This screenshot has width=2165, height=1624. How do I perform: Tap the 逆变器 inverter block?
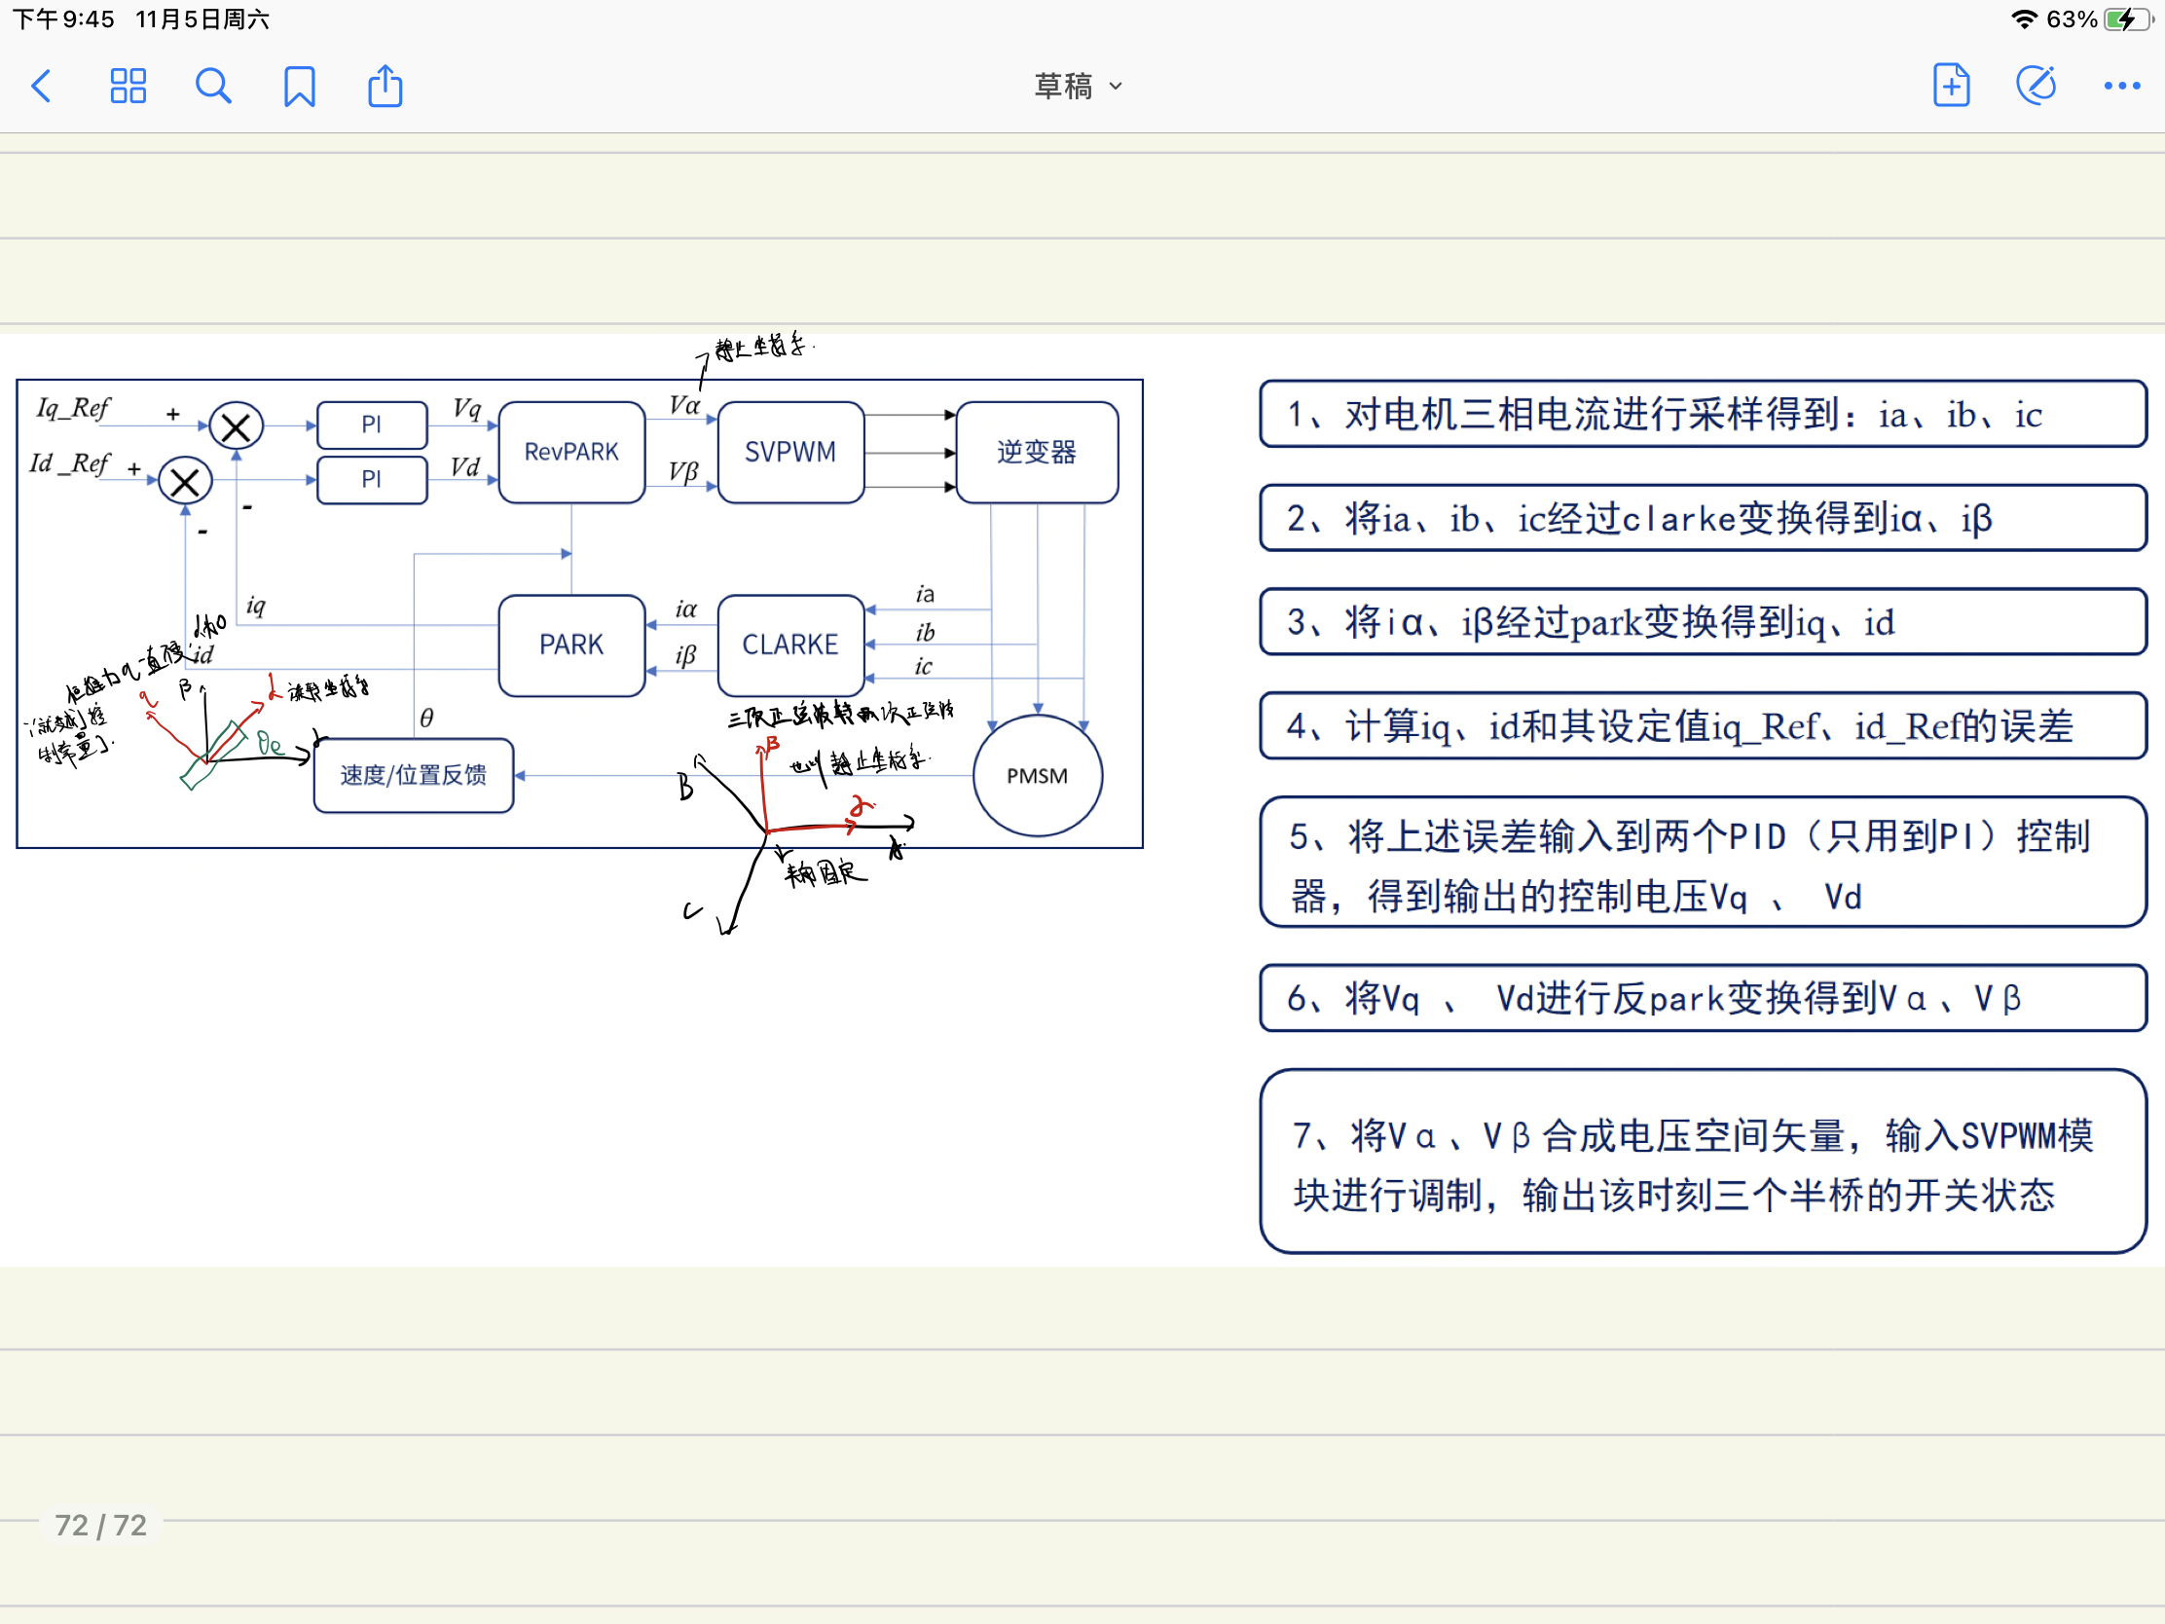tap(1037, 453)
